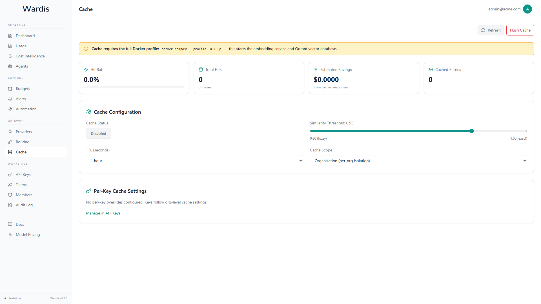The height and width of the screenshot is (304, 541).
Task: Click the 0.80 (fuzzy) slider label
Action: [x=318, y=138]
